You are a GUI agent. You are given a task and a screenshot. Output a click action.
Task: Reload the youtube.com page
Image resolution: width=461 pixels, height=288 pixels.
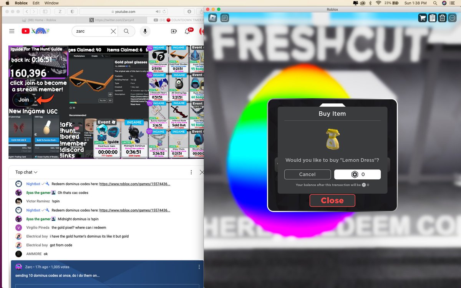click(x=164, y=12)
